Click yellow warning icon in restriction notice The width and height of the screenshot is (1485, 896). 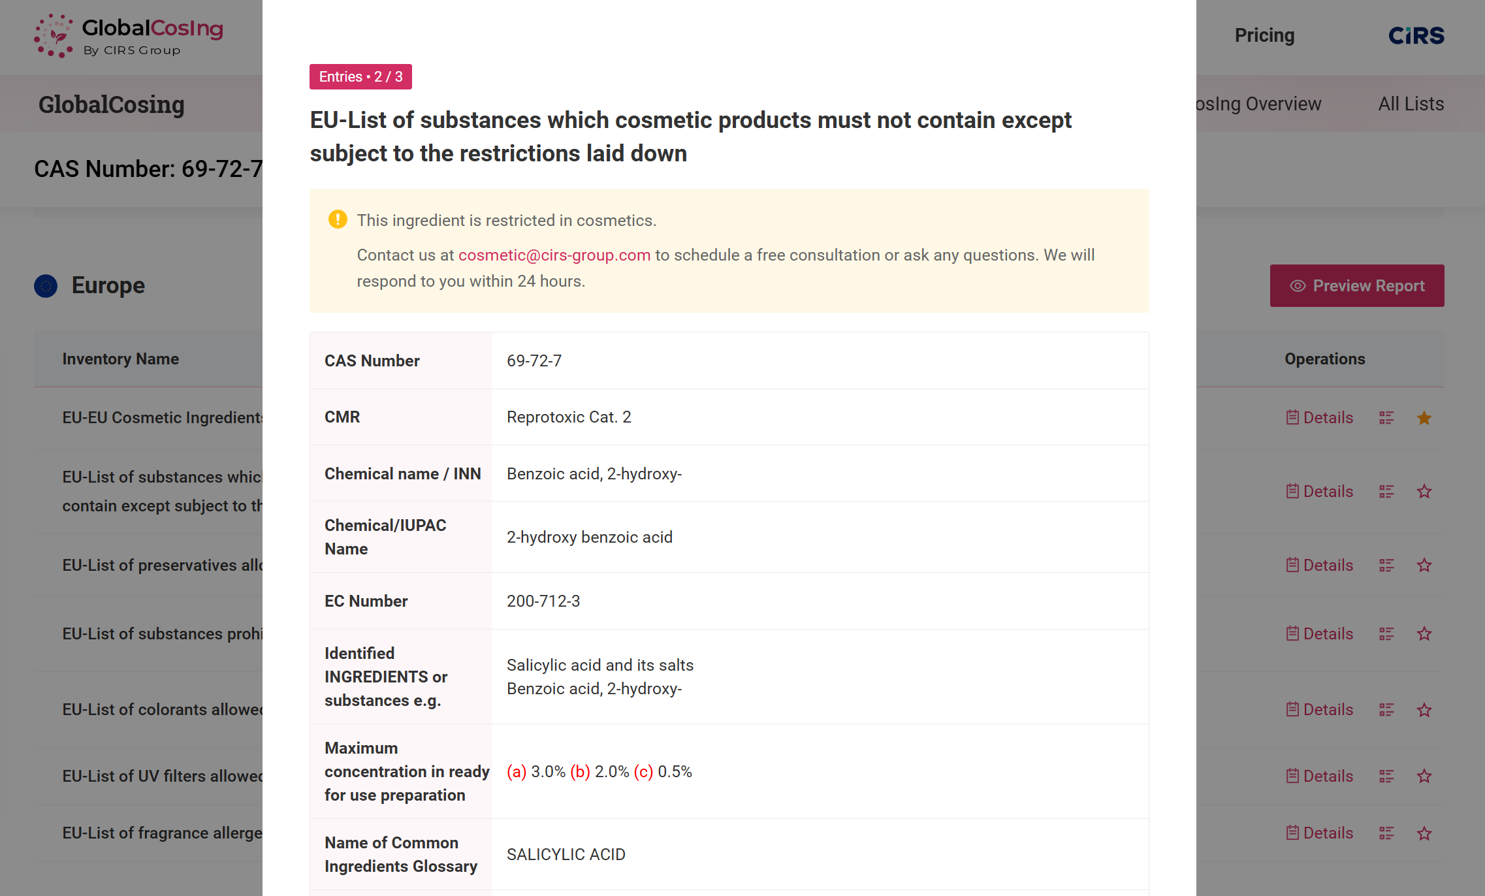338,219
